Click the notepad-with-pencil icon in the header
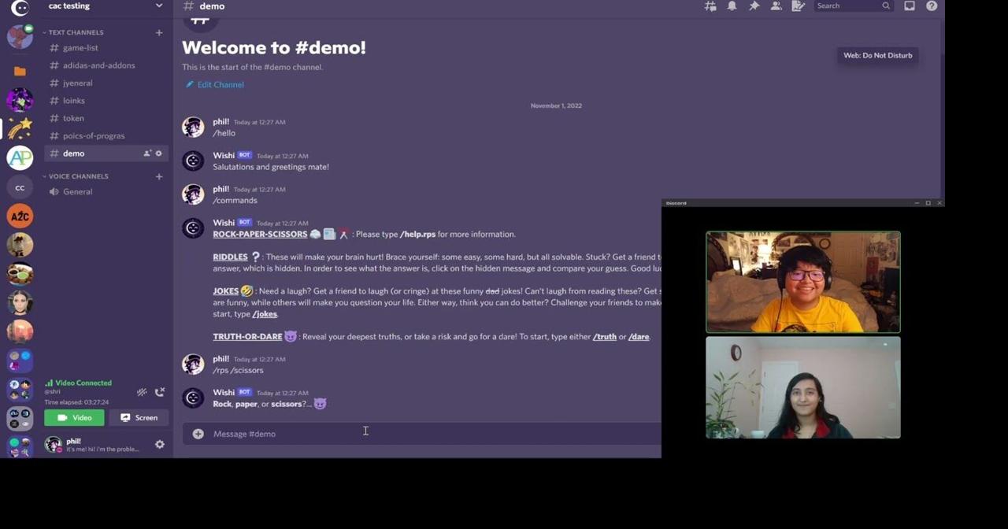This screenshot has height=529, width=1008. [x=798, y=6]
